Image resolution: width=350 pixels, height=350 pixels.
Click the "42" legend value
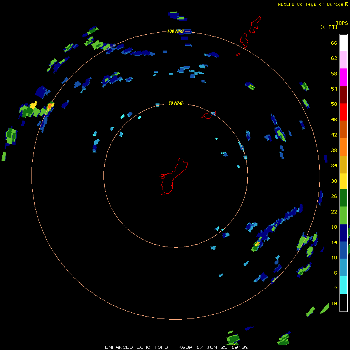coord(334,135)
